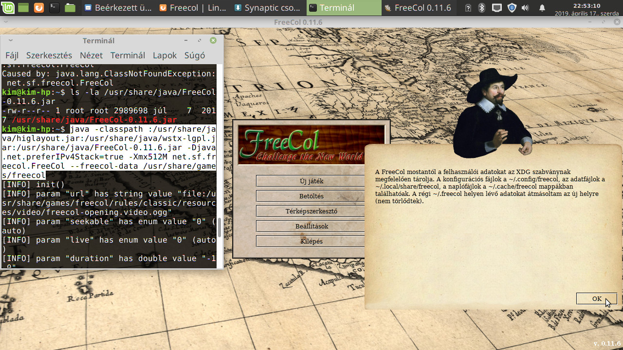Image resolution: width=623 pixels, height=350 pixels.
Task: Click the terminal window scrollbar thumb
Action: 220,227
